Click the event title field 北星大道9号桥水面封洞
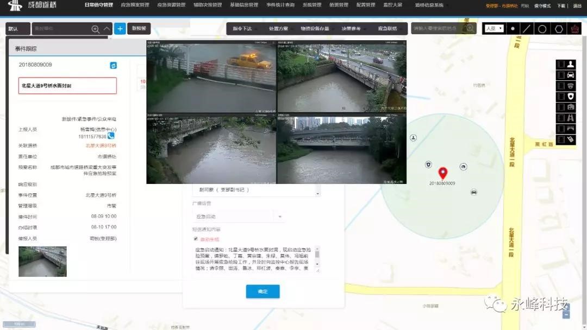The height and width of the screenshot is (330, 587). [x=67, y=86]
